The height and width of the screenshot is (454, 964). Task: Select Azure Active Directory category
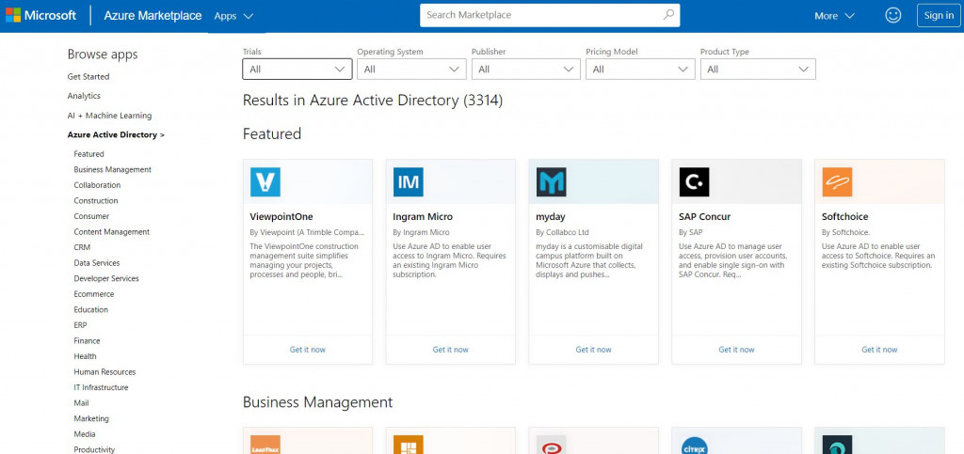click(x=116, y=134)
